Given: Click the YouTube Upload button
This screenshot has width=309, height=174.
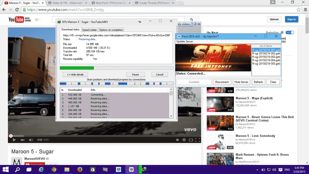Looking at the screenshot, I should click(274, 19).
